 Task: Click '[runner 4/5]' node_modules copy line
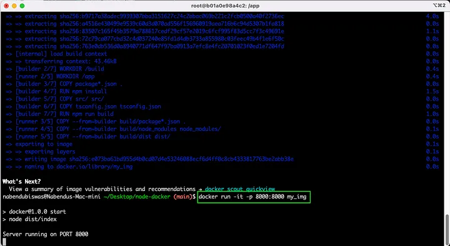(113, 129)
